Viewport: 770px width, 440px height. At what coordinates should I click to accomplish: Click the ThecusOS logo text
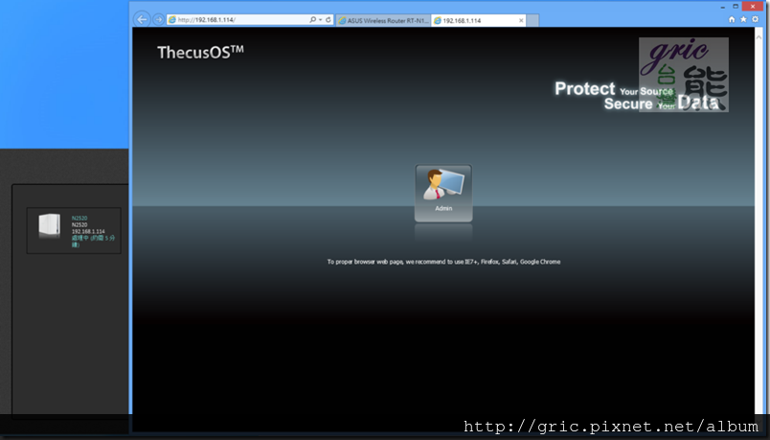pos(200,52)
